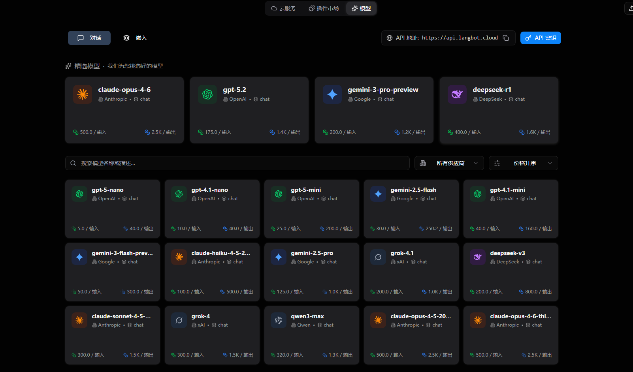Click the OpenAI icon on gpt-5-mini card

coord(279,194)
